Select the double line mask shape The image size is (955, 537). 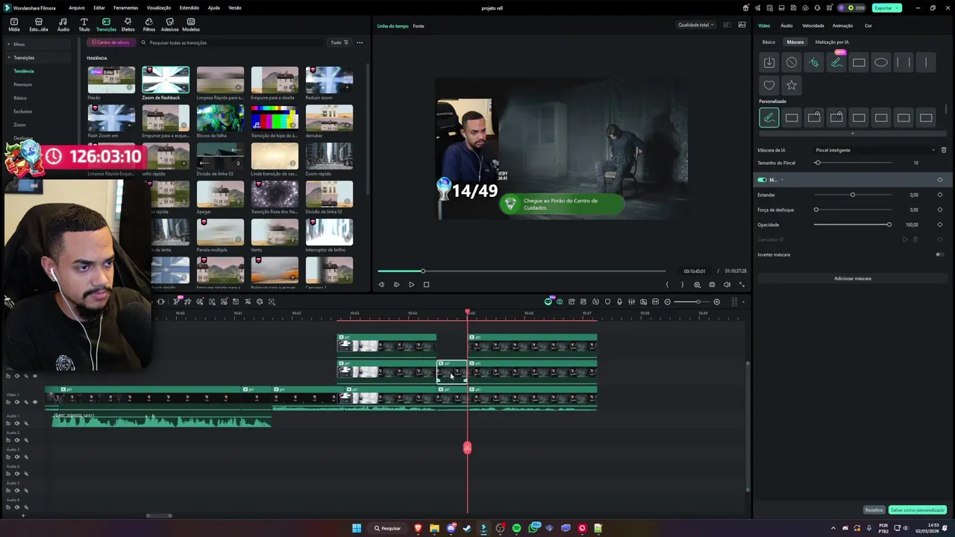coord(904,63)
